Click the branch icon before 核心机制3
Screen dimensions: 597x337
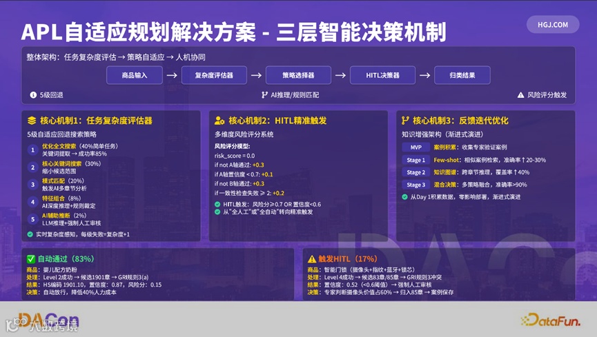pyautogui.click(x=405, y=121)
